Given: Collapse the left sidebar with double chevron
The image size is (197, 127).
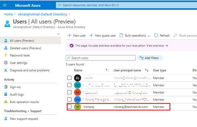Looking at the screenshot, I should tap(58, 34).
